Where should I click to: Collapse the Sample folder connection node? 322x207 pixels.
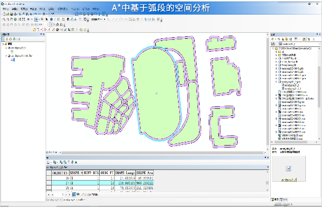click(273, 49)
